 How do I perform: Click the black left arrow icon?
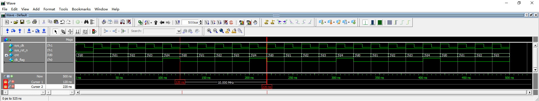pos(162,22)
